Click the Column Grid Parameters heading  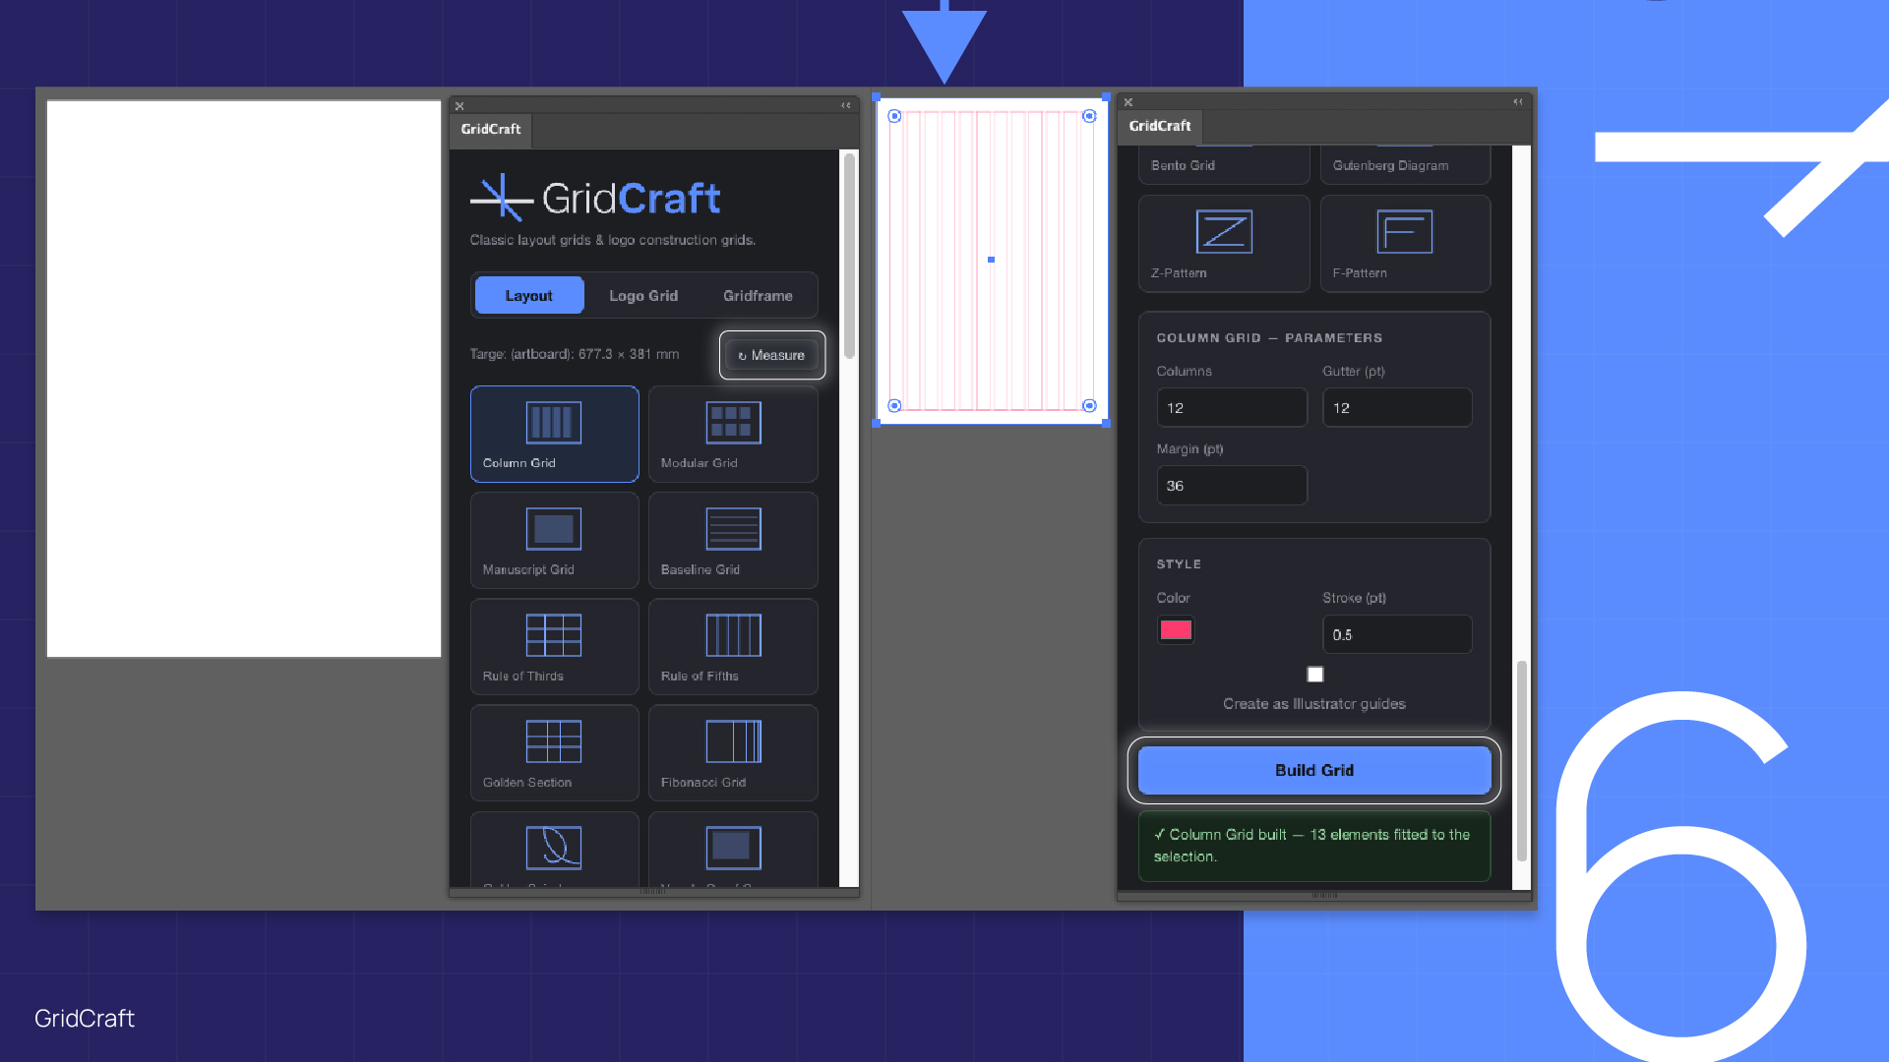1269,337
